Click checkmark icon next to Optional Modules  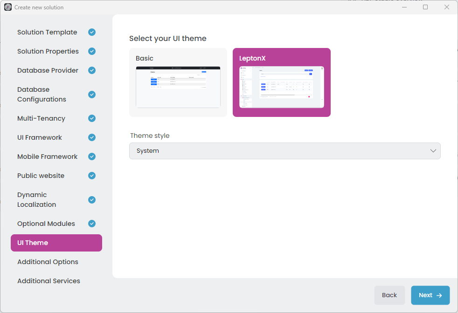point(92,224)
